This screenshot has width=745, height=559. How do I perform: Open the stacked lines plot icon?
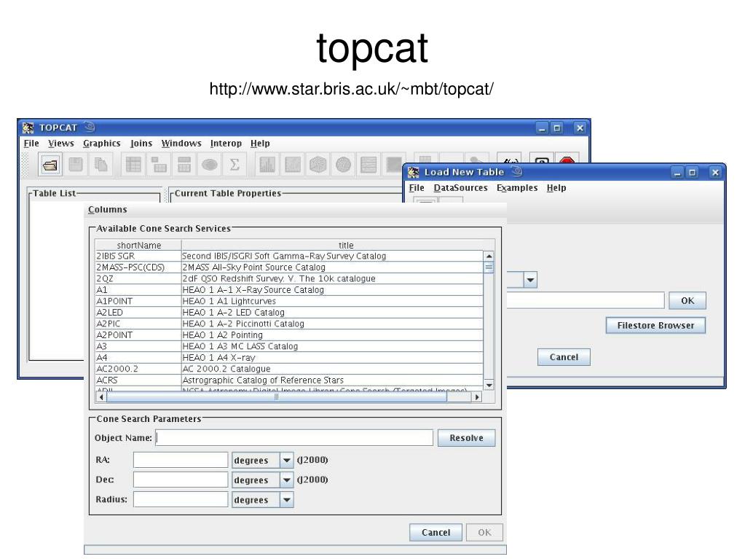pyautogui.click(x=368, y=165)
